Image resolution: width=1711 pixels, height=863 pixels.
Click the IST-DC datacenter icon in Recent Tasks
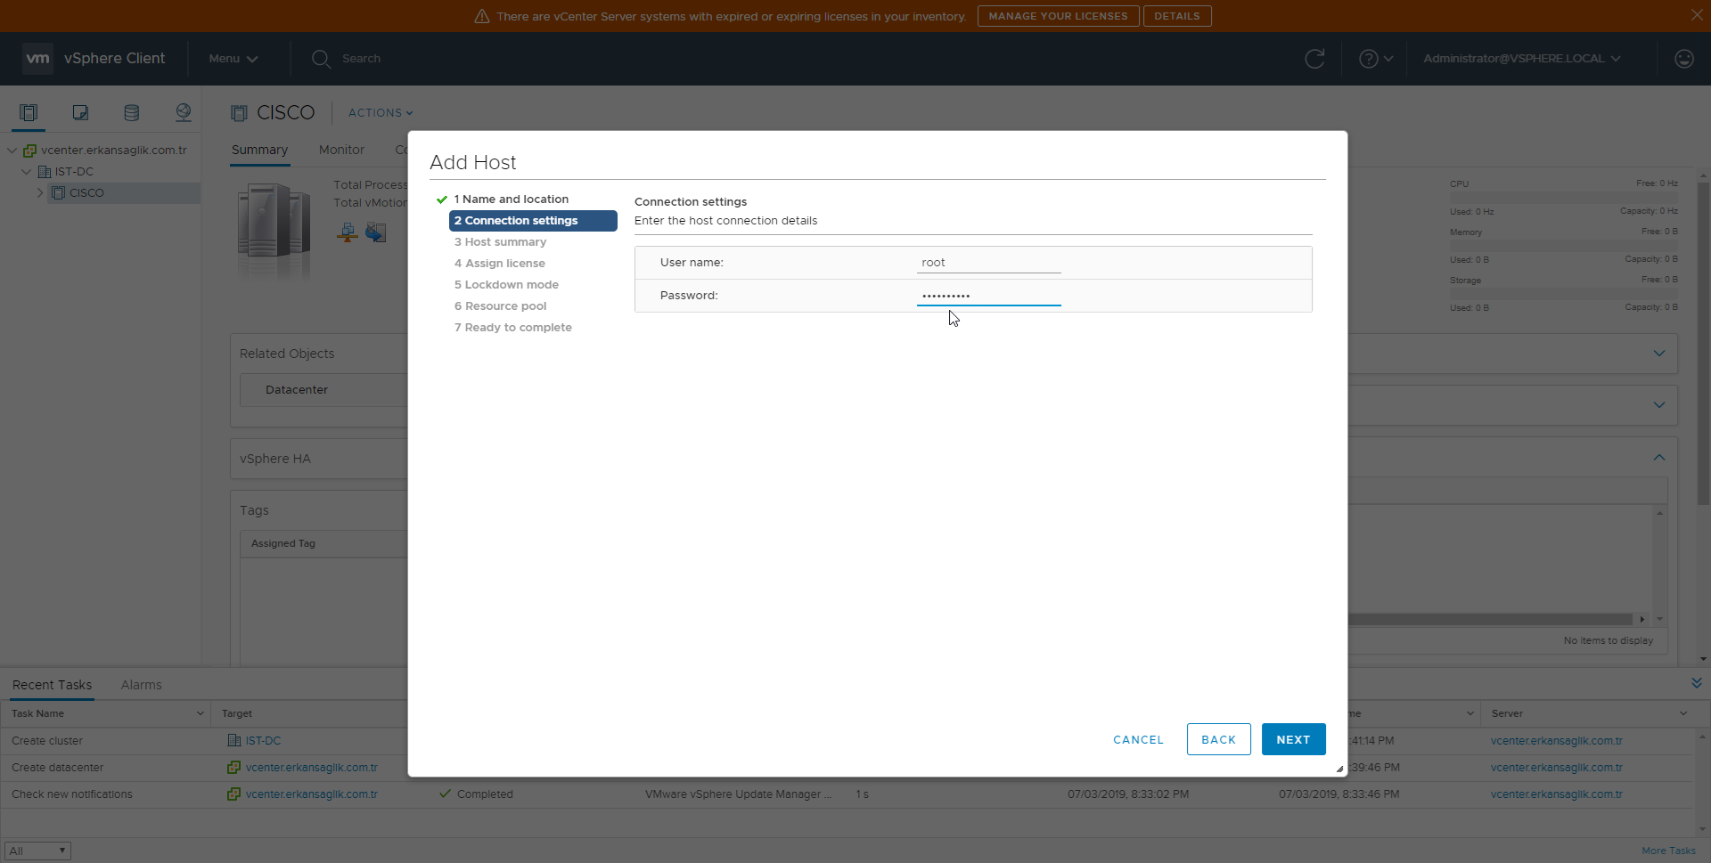click(234, 740)
